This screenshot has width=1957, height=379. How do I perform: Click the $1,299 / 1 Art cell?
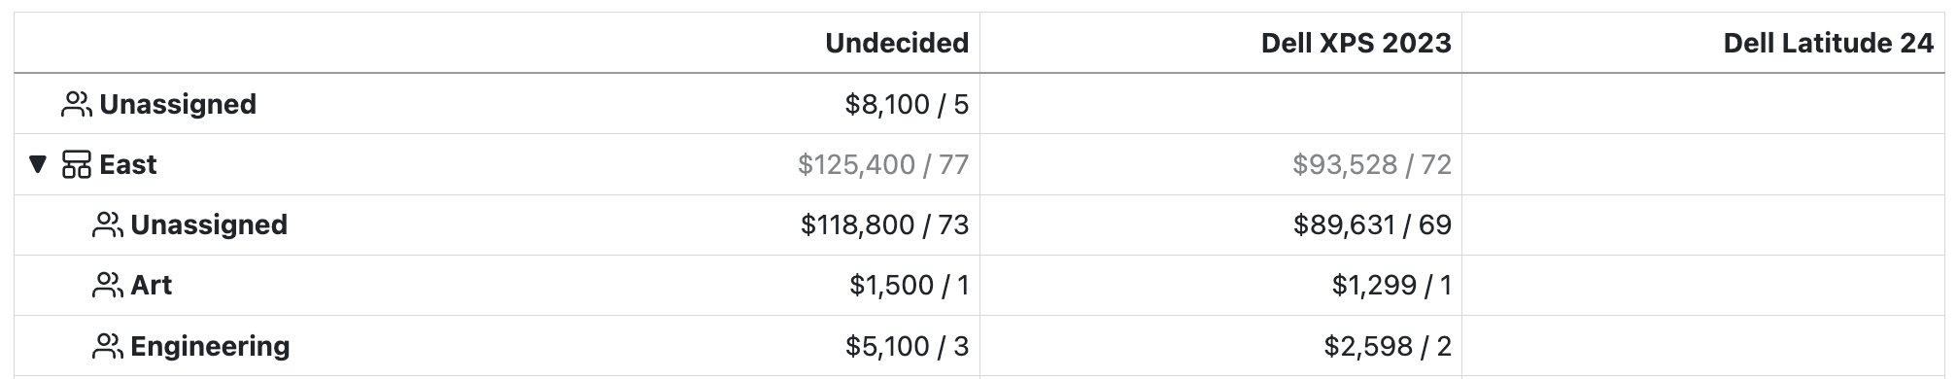1391,285
